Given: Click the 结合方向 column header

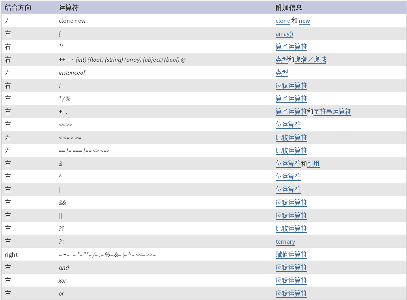Looking at the screenshot, I should [18, 7].
